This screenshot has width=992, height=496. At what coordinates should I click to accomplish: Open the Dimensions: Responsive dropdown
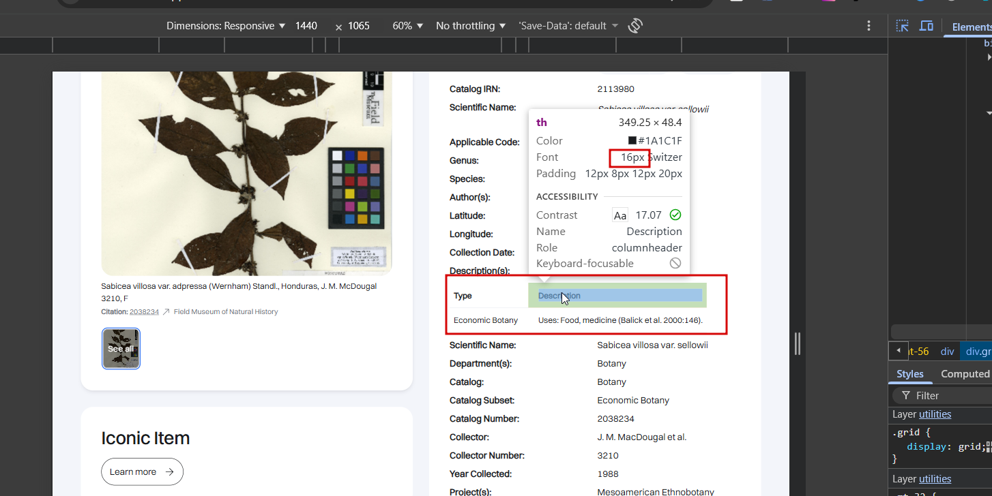[226, 26]
